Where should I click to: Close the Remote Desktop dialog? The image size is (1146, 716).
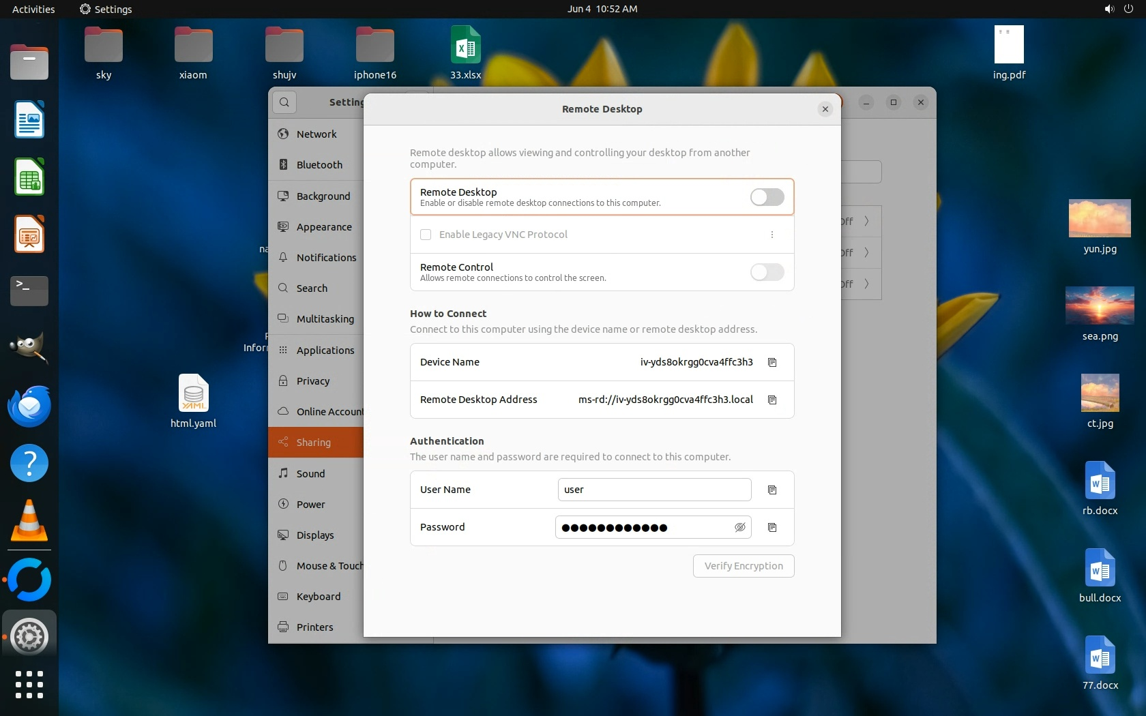tap(825, 109)
